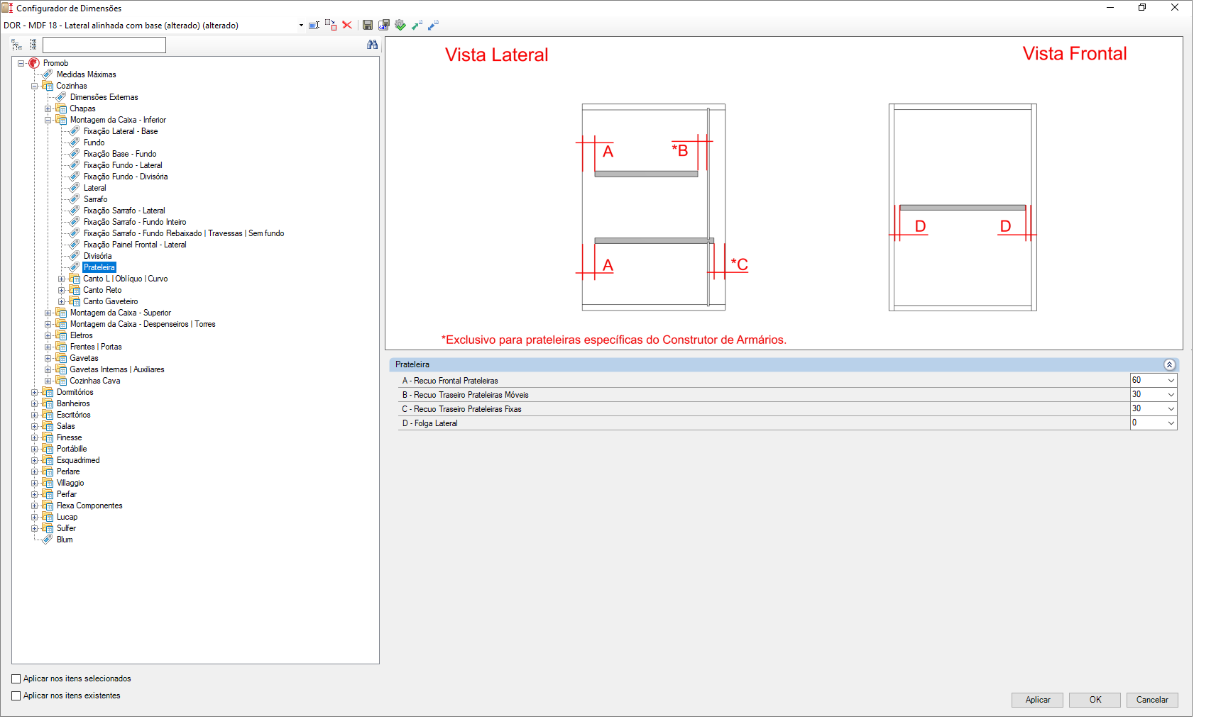Click the expand tree icon beside search box

pyautogui.click(x=17, y=45)
